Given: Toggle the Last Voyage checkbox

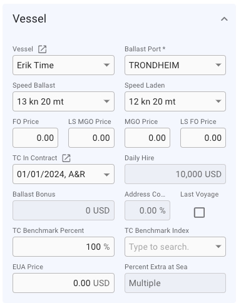Looking at the screenshot, I should pyautogui.click(x=199, y=212).
